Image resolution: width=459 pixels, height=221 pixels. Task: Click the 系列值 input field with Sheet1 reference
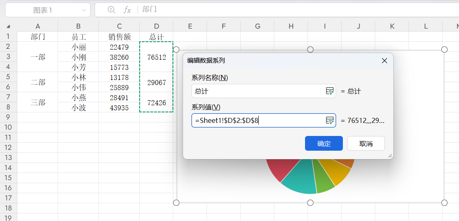[263, 120]
